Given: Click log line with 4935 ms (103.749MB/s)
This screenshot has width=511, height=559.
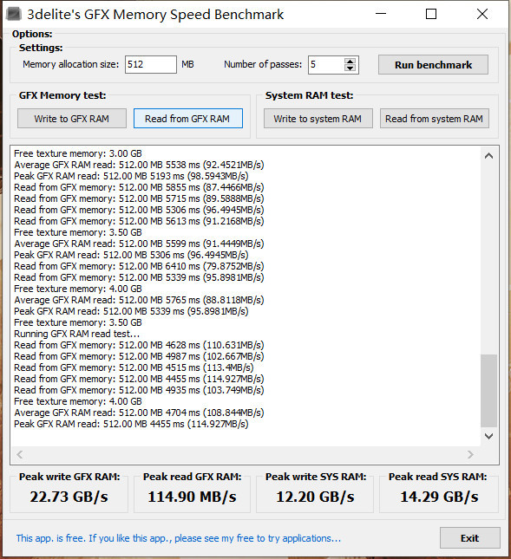Looking at the screenshot, I should tap(139, 390).
